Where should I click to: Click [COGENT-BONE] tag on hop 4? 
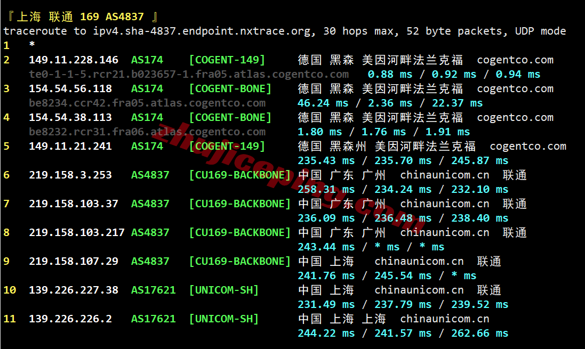point(230,117)
